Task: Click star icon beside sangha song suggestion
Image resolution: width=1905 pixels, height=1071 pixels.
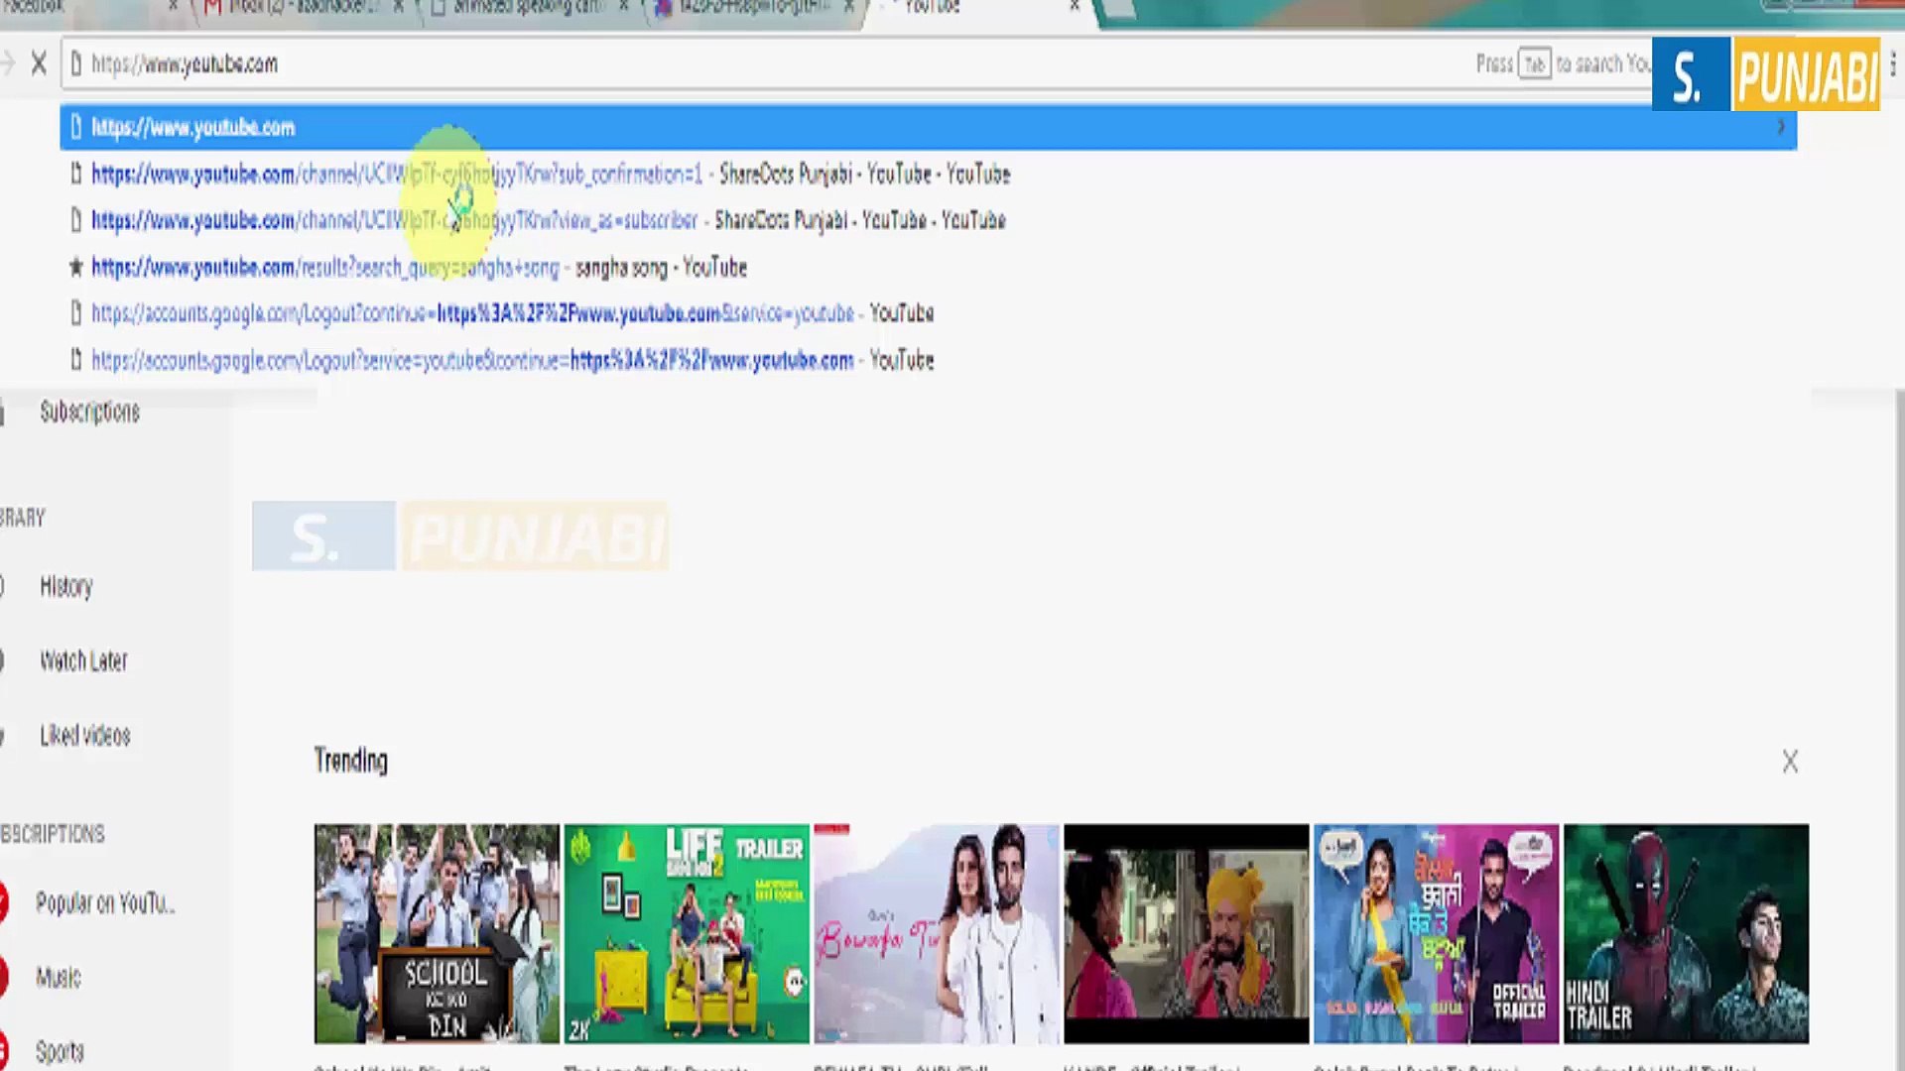Action: click(75, 267)
